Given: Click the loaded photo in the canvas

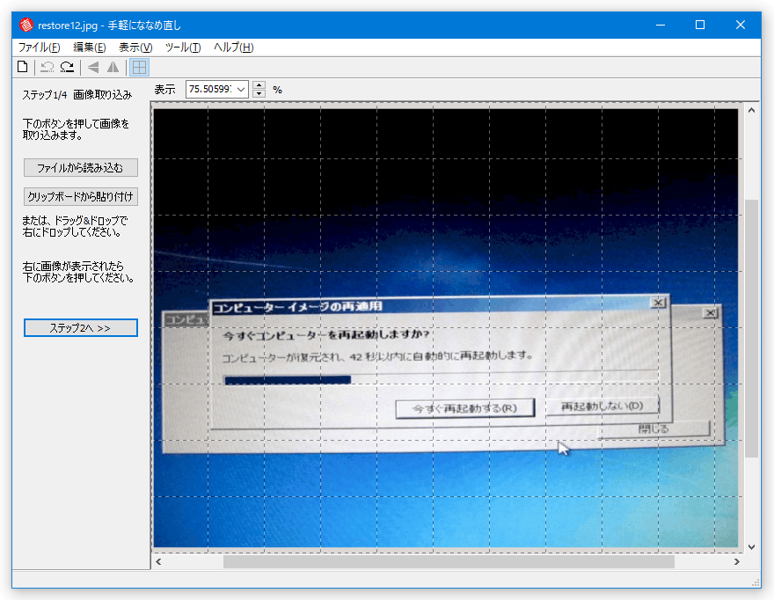Looking at the screenshot, I should (x=446, y=328).
